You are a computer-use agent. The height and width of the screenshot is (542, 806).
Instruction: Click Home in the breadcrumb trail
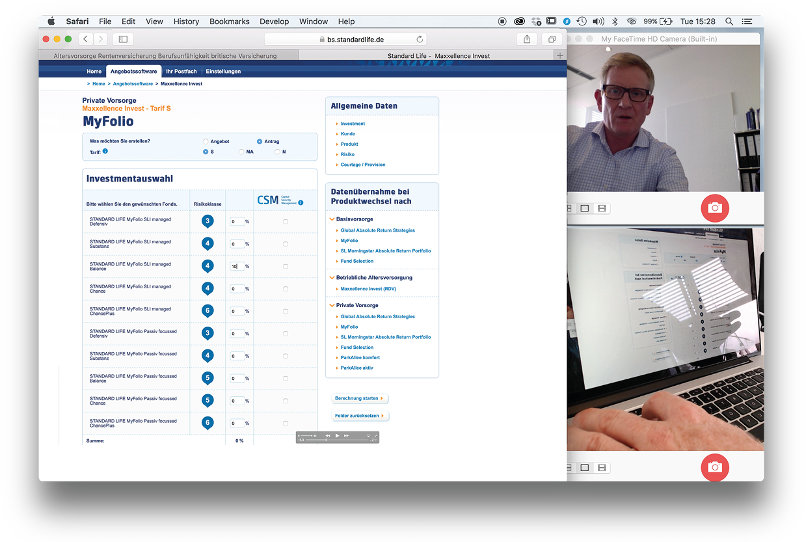pos(99,84)
